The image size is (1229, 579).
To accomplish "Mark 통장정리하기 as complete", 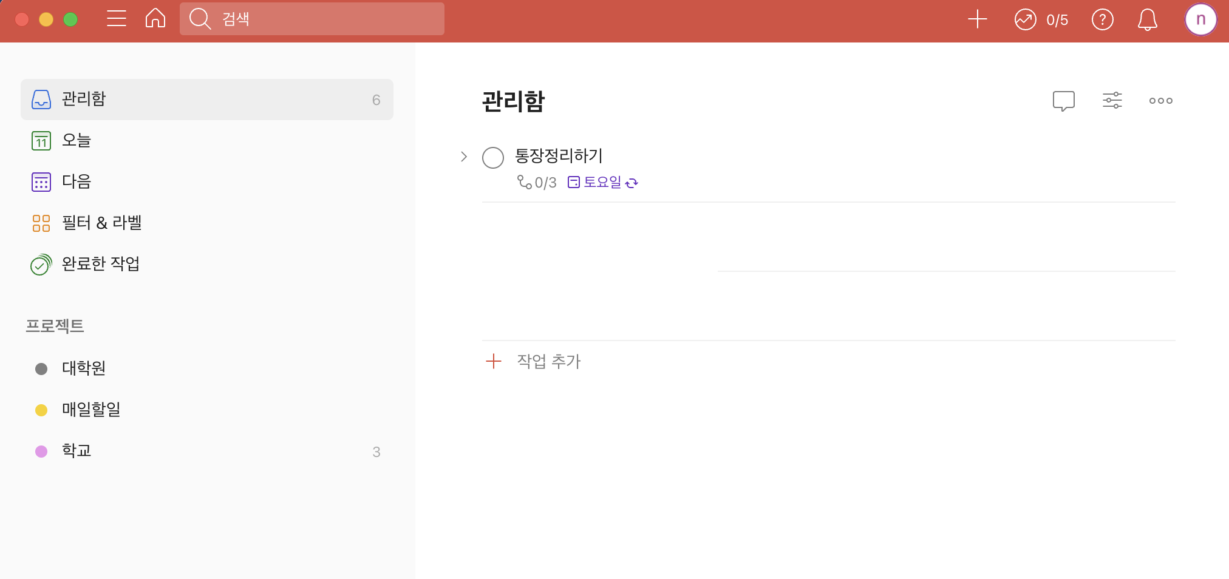I will coord(493,158).
